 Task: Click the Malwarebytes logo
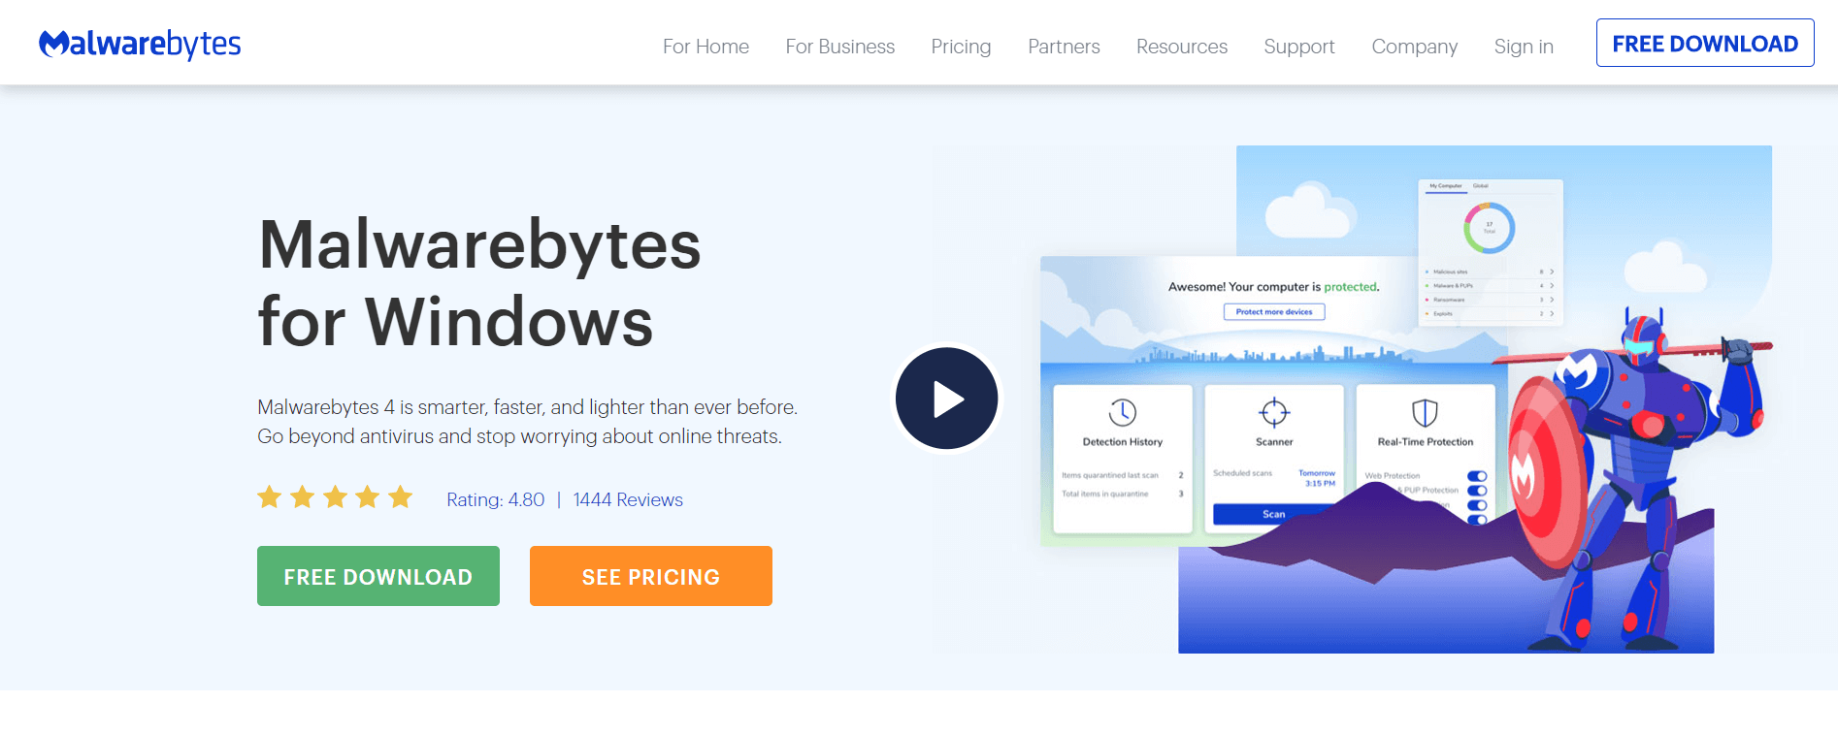pos(140,44)
